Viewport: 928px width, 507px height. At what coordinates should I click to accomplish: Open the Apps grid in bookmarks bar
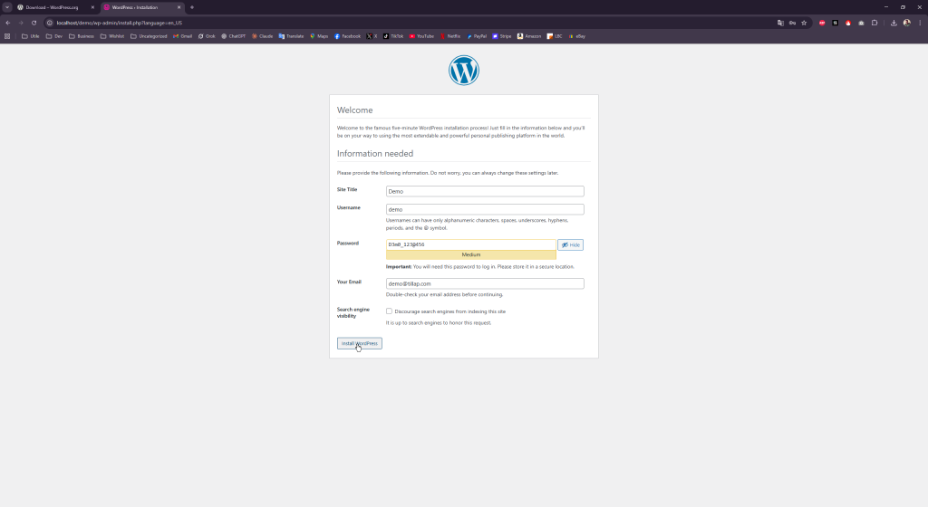click(8, 36)
